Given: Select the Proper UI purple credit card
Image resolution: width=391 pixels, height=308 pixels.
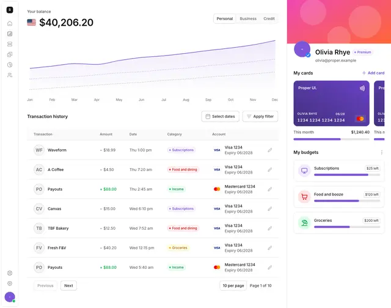Looking at the screenshot, I should click(331, 103).
